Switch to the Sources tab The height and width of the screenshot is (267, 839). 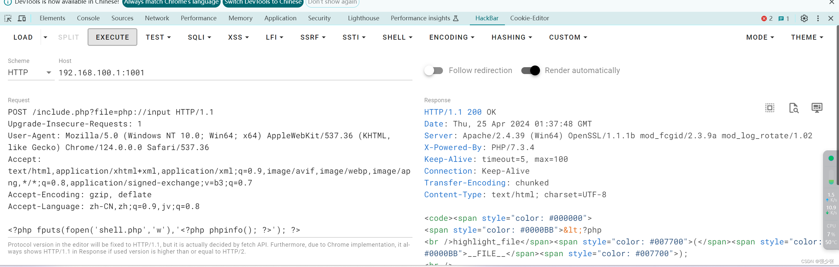tap(122, 18)
